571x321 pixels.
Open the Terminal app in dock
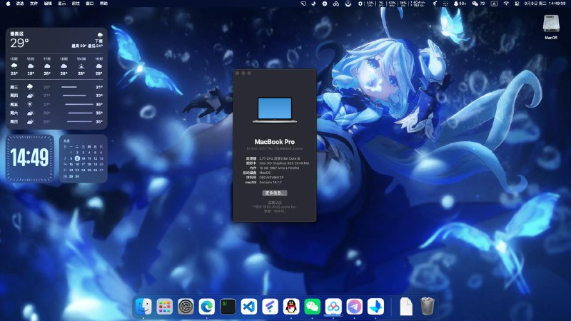click(x=228, y=306)
